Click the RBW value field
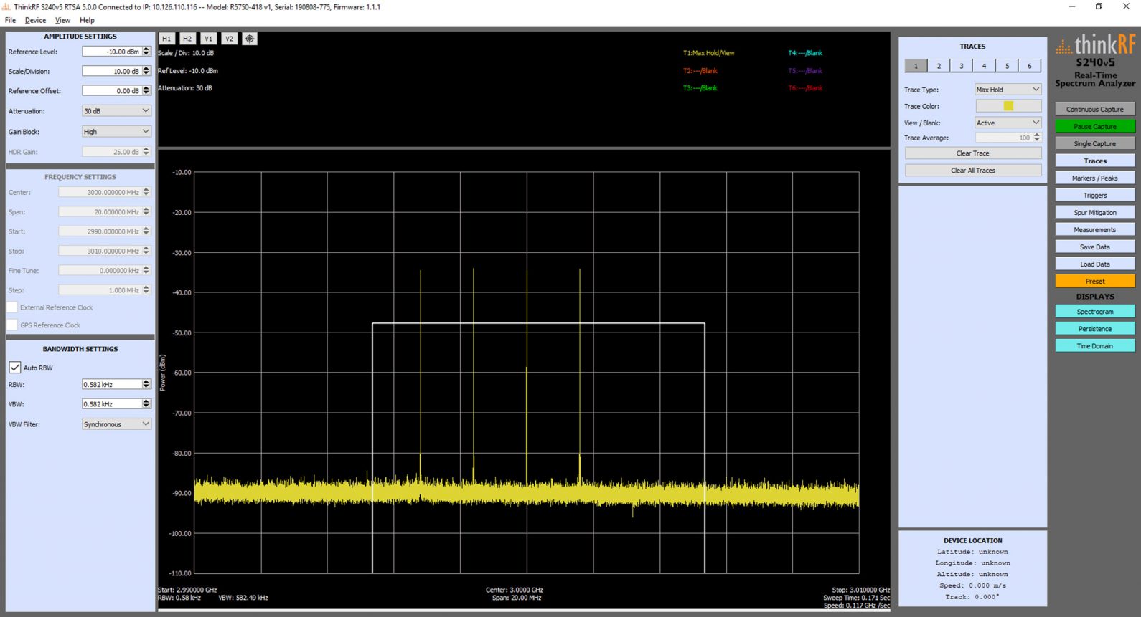The image size is (1141, 617). click(112, 385)
